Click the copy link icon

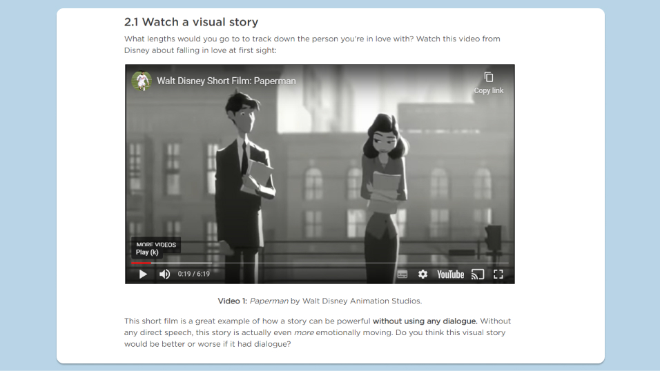489,77
